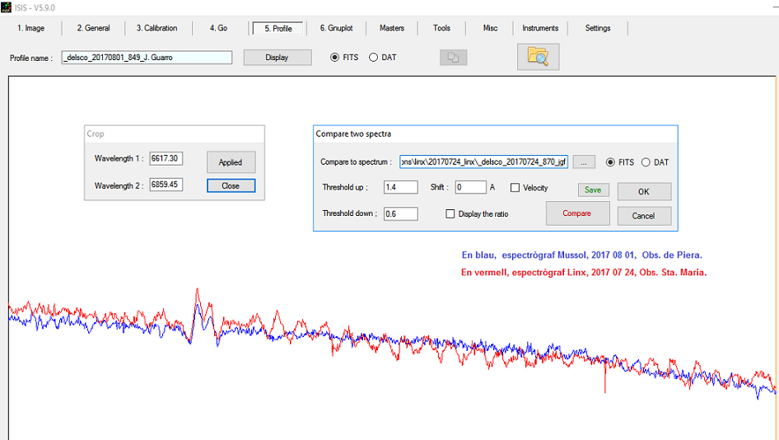Click the folder search browse icon
This screenshot has height=440, width=779.
(538, 57)
